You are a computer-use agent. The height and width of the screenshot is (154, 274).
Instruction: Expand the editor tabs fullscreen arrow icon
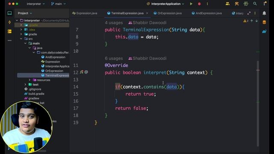(x=249, y=13)
